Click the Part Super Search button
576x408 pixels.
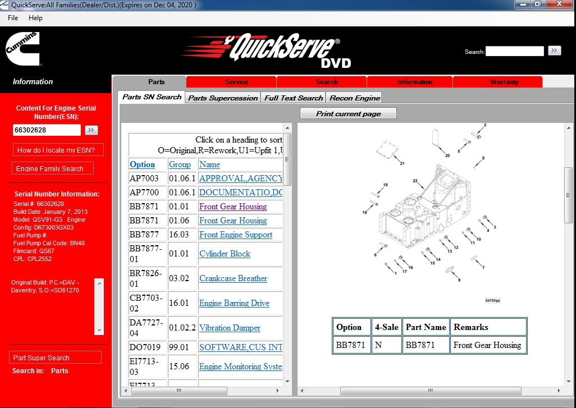[x=55, y=357]
